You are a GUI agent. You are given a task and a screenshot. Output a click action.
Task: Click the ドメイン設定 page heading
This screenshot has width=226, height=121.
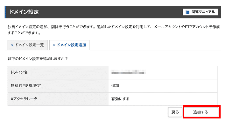coord(24,12)
